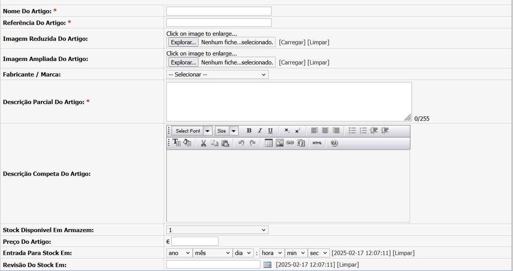This screenshot has height=271, width=513.
Task: Insert image into description
Action: pos(280,143)
